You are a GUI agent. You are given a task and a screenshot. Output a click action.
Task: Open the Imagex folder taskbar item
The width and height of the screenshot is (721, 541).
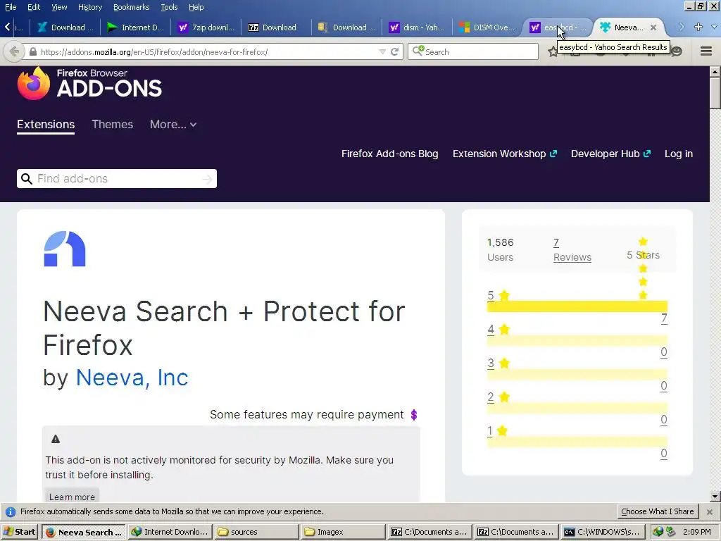tap(343, 532)
